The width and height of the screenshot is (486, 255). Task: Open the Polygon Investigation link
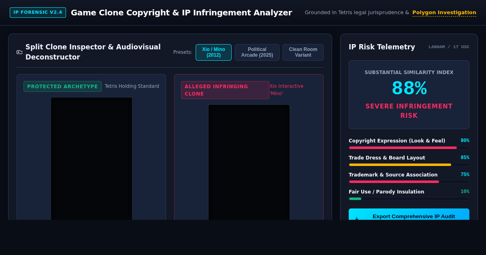444,13
